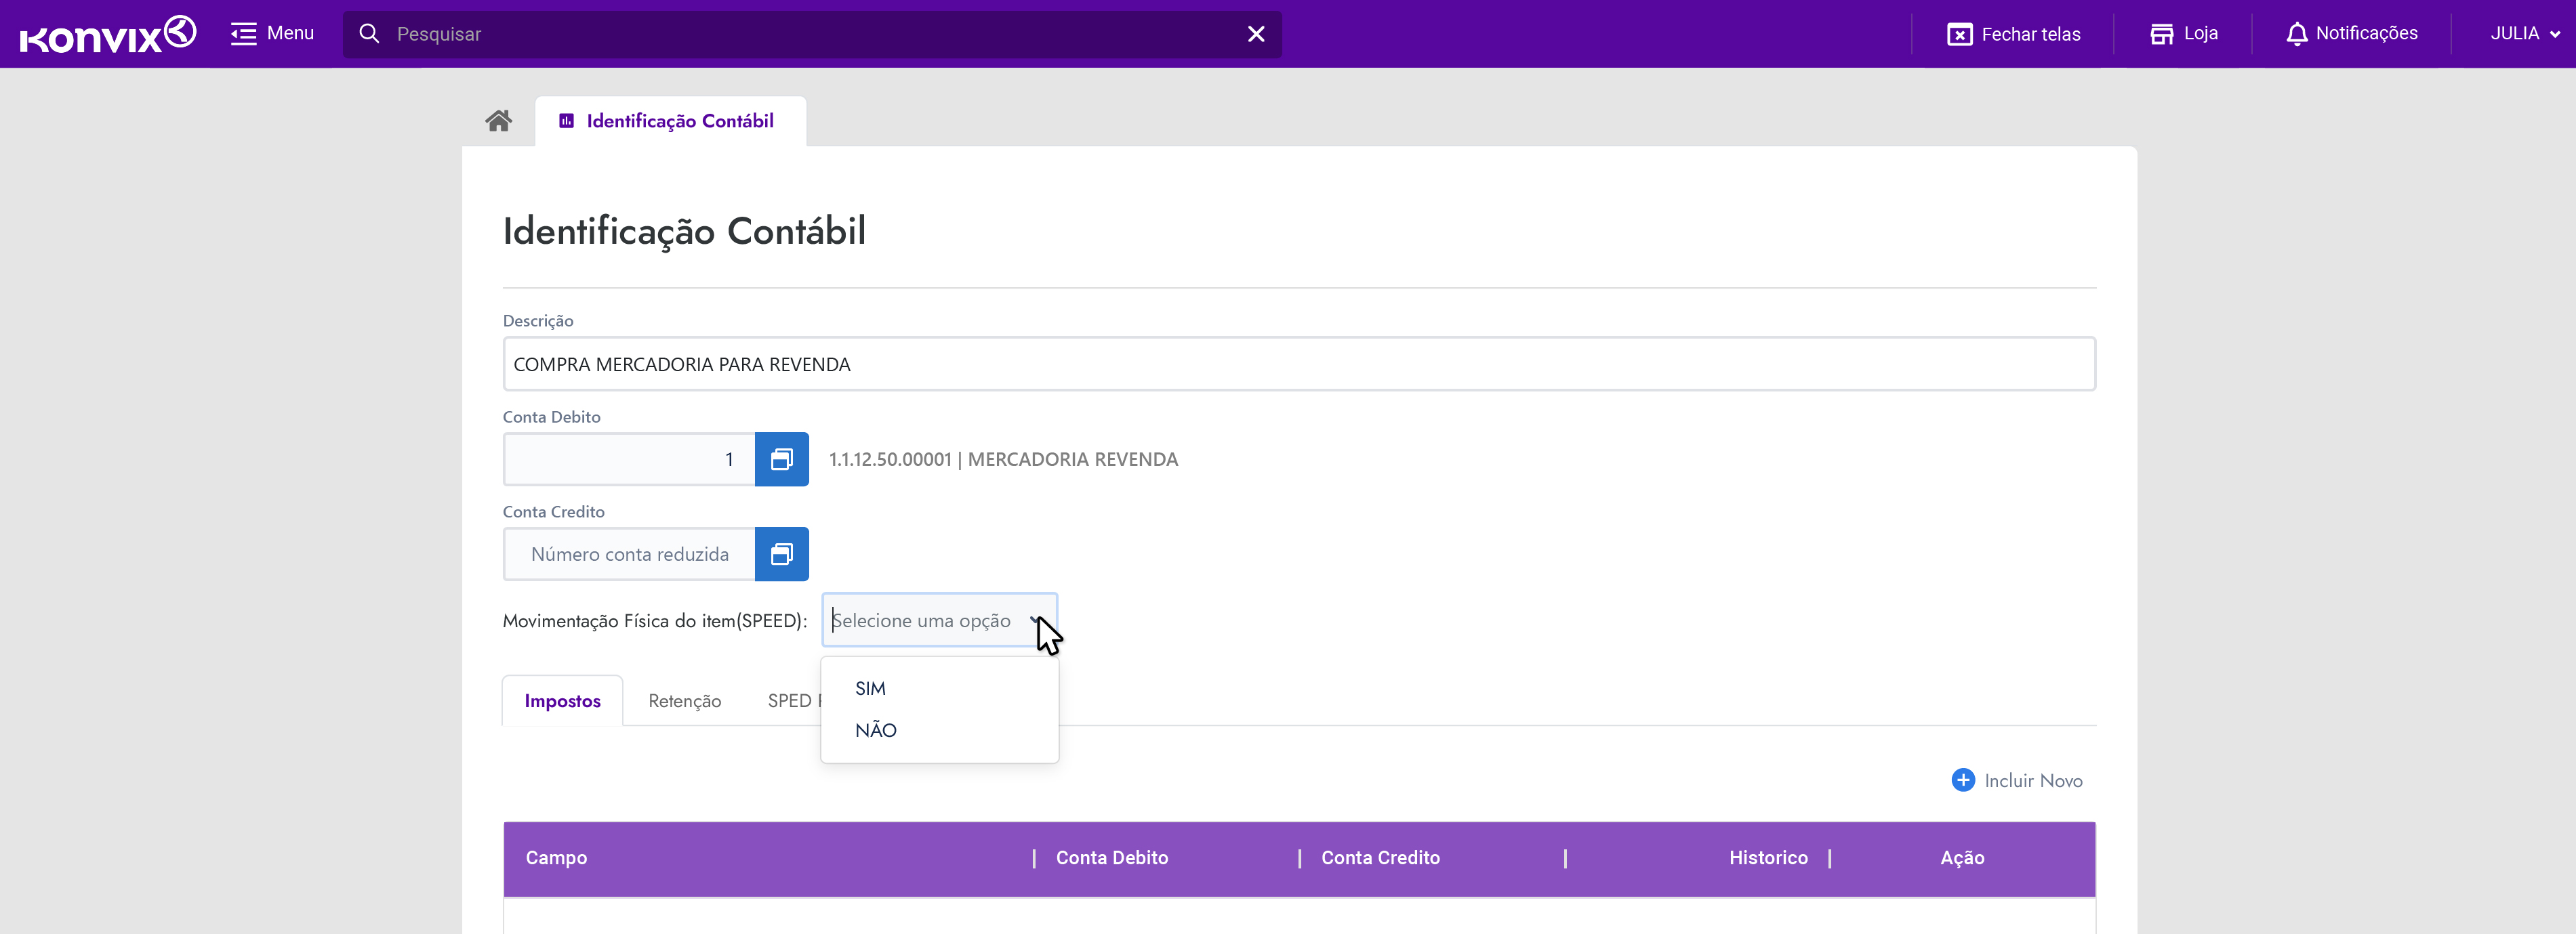Select SIM from the dropdown list
Image resolution: width=2576 pixels, height=934 pixels.
tap(870, 688)
